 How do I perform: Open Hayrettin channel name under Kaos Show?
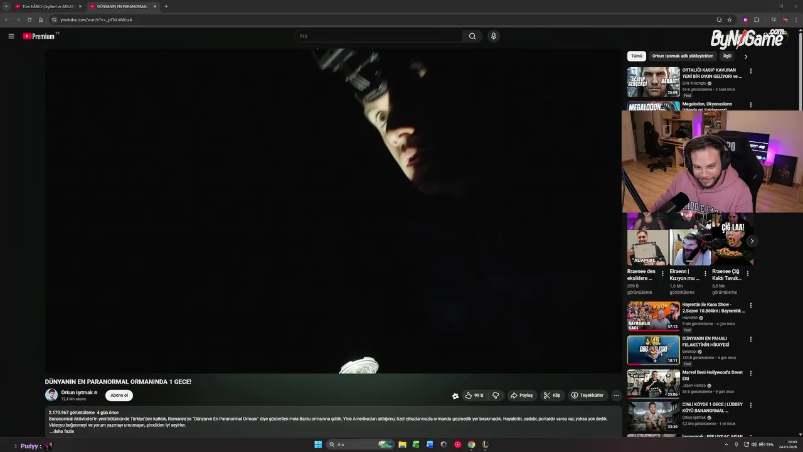pyautogui.click(x=689, y=318)
